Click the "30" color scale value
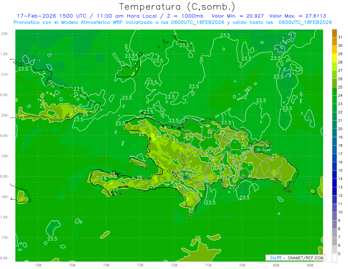Image resolution: width=348 pixels, height=269 pixels. 340,46
